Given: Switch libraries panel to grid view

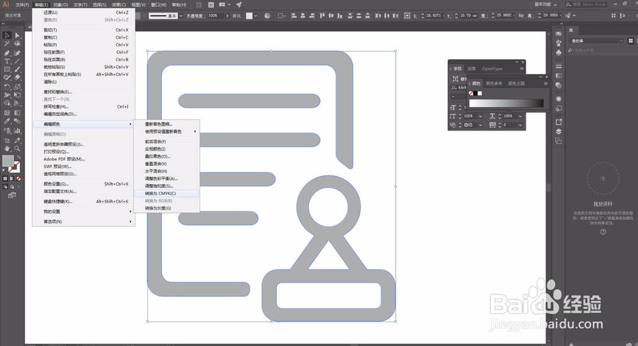Looking at the screenshot, I should coord(631,41).
